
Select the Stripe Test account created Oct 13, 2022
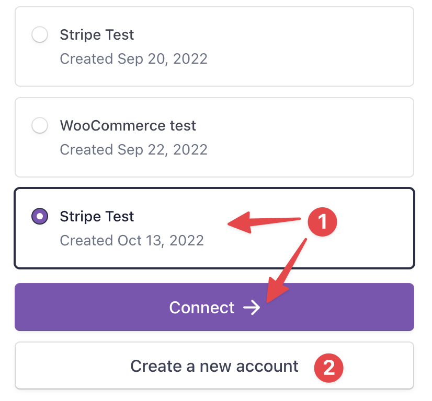click(40, 217)
